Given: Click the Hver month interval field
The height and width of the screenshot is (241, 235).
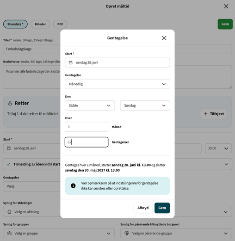Looking at the screenshot, I should 87,127.
